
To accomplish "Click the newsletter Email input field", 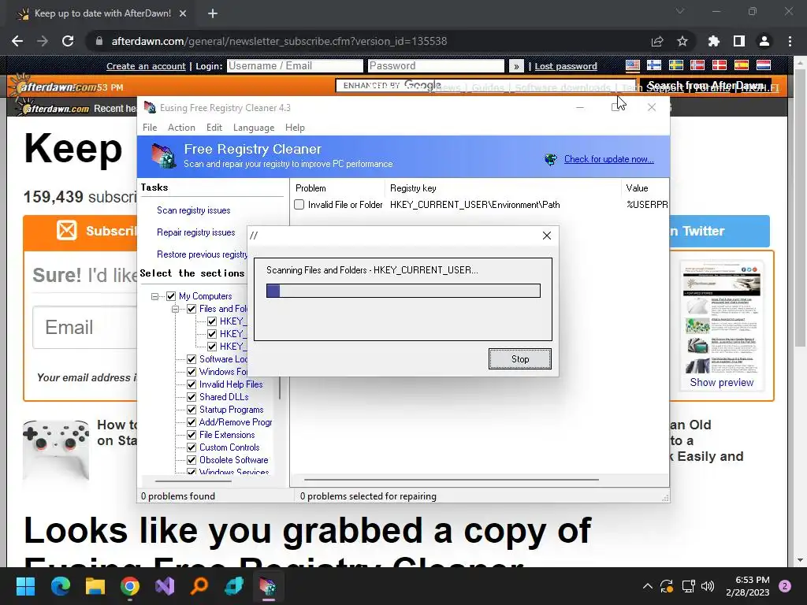I will [x=85, y=327].
